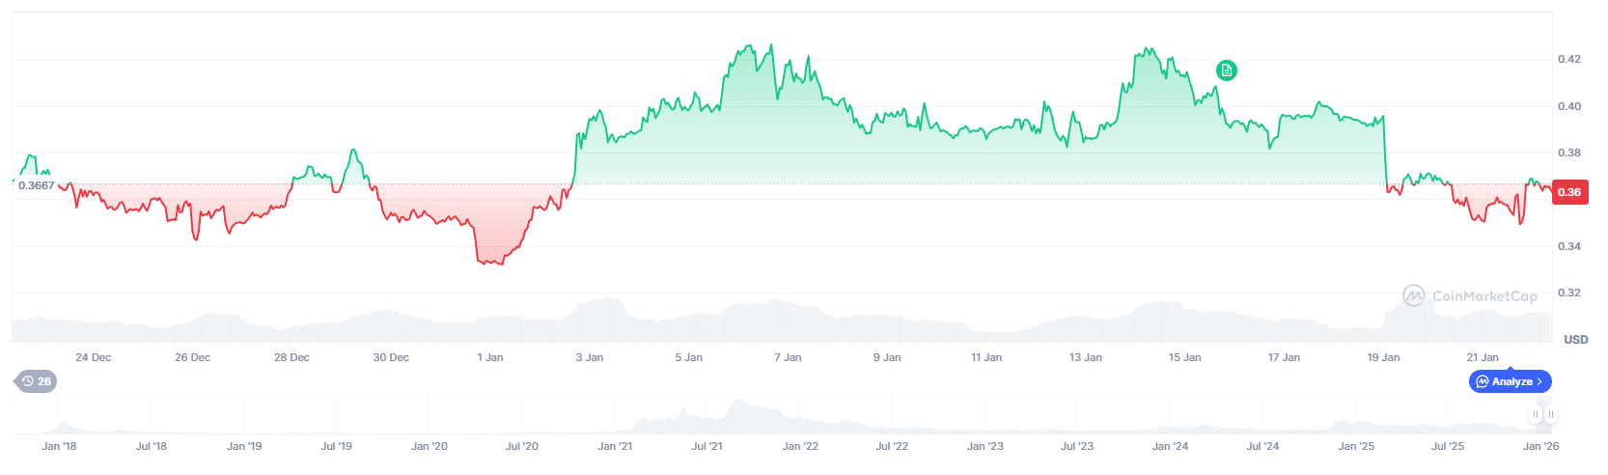This screenshot has height=475, width=1608.
Task: Select the 1 Jan date on x-axis
Action: pos(490,358)
